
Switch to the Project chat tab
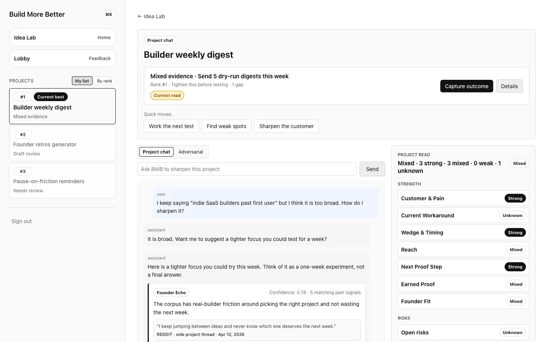click(156, 152)
